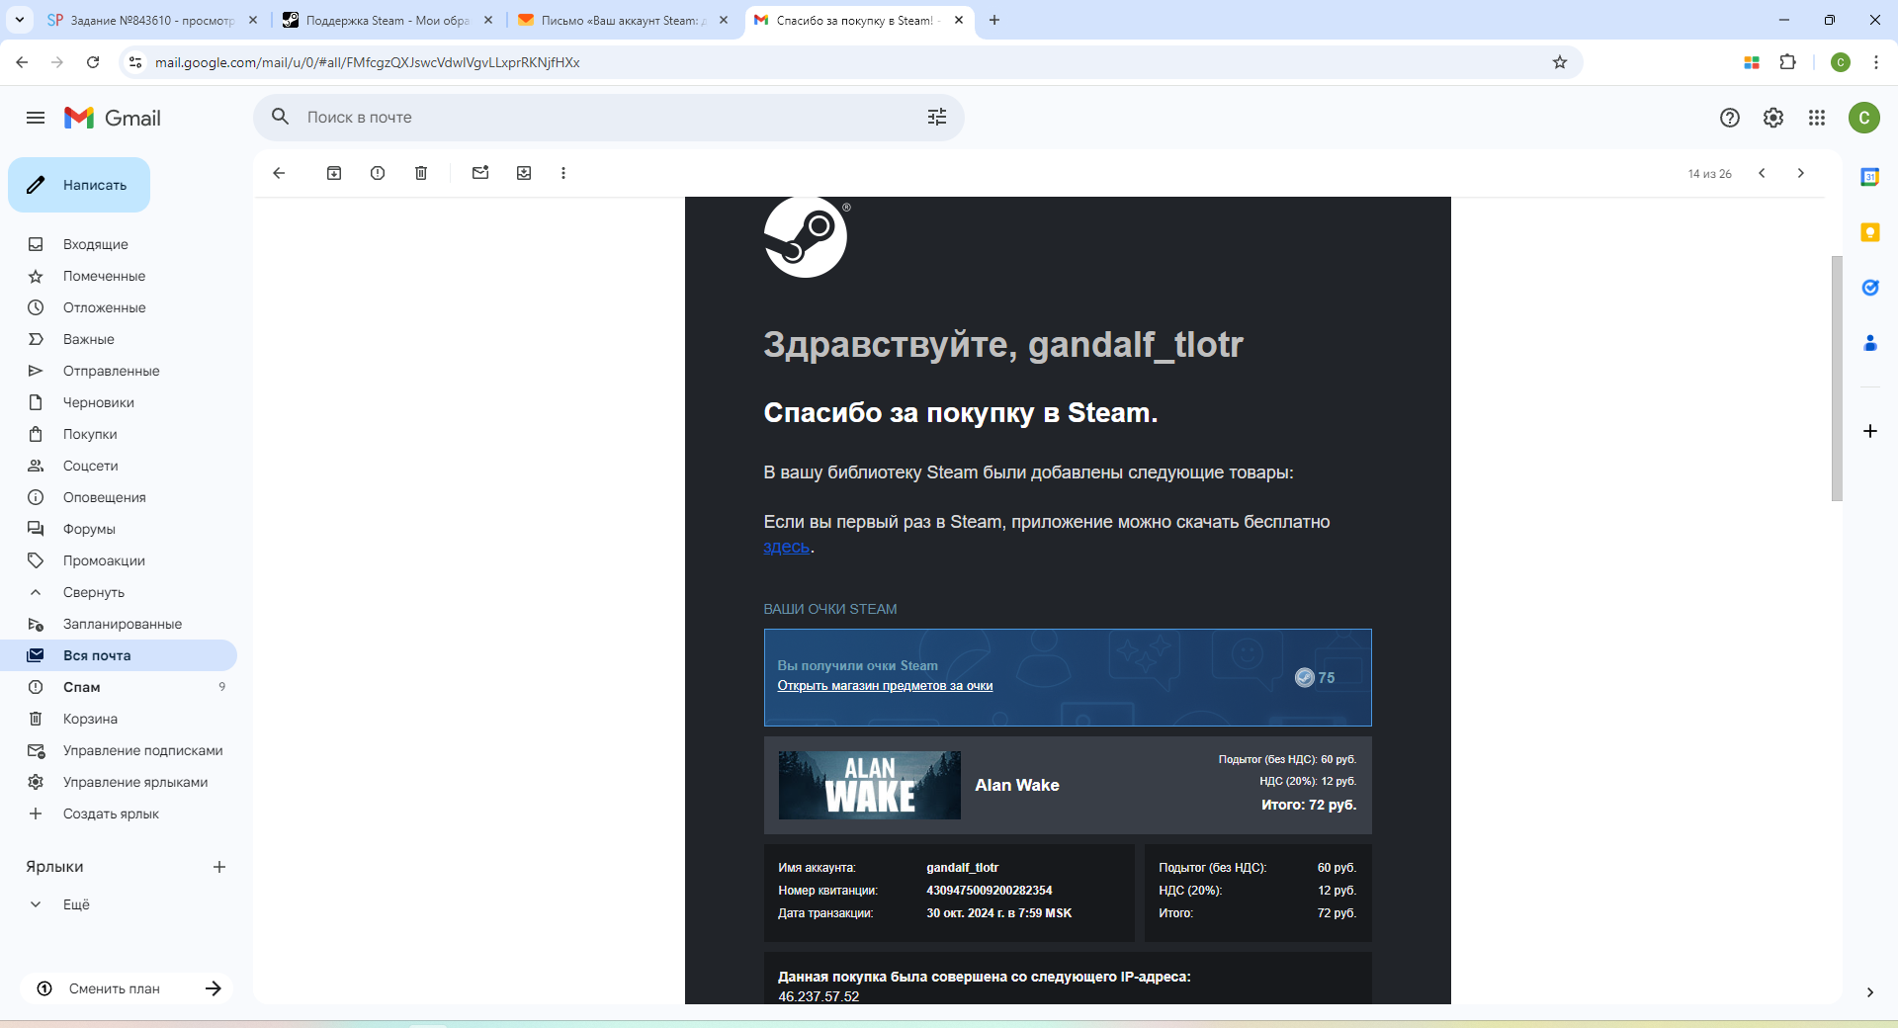The image size is (1898, 1028).
Task: Open Черновики folder
Action: click(x=119, y=402)
